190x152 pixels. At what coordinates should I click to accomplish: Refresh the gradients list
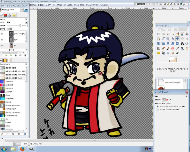tap(25, 134)
